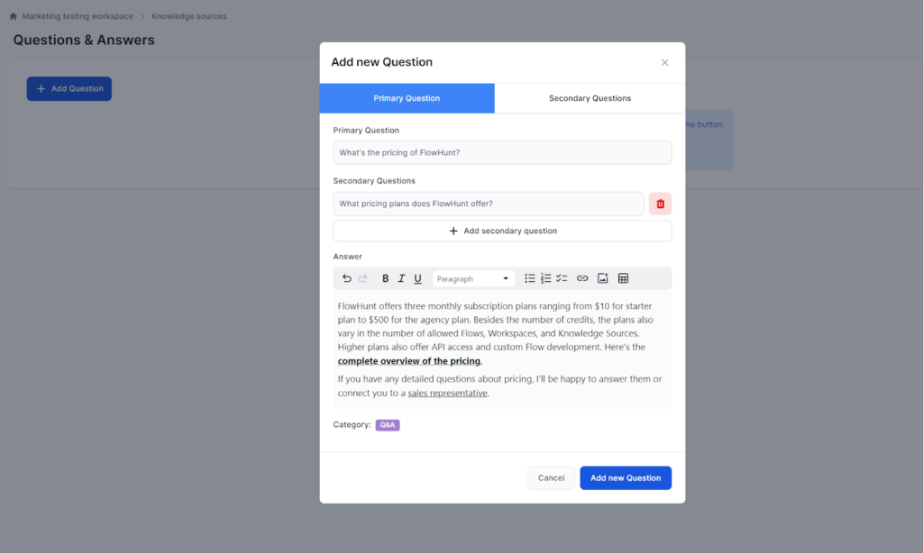The width and height of the screenshot is (923, 553).
Task: Insert a bulleted list in the answer
Action: [x=530, y=278]
